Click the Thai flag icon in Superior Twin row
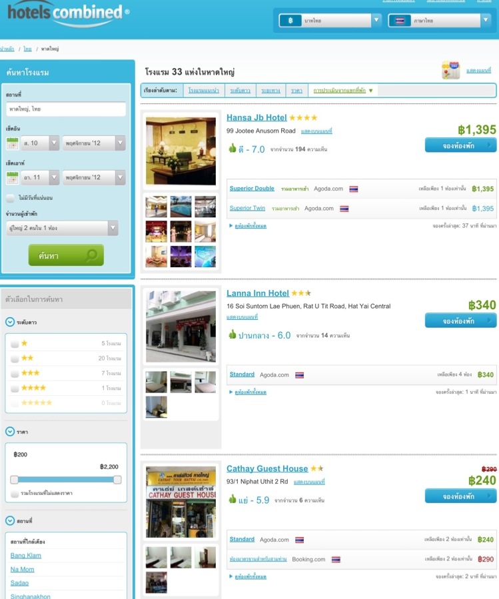 (344, 209)
